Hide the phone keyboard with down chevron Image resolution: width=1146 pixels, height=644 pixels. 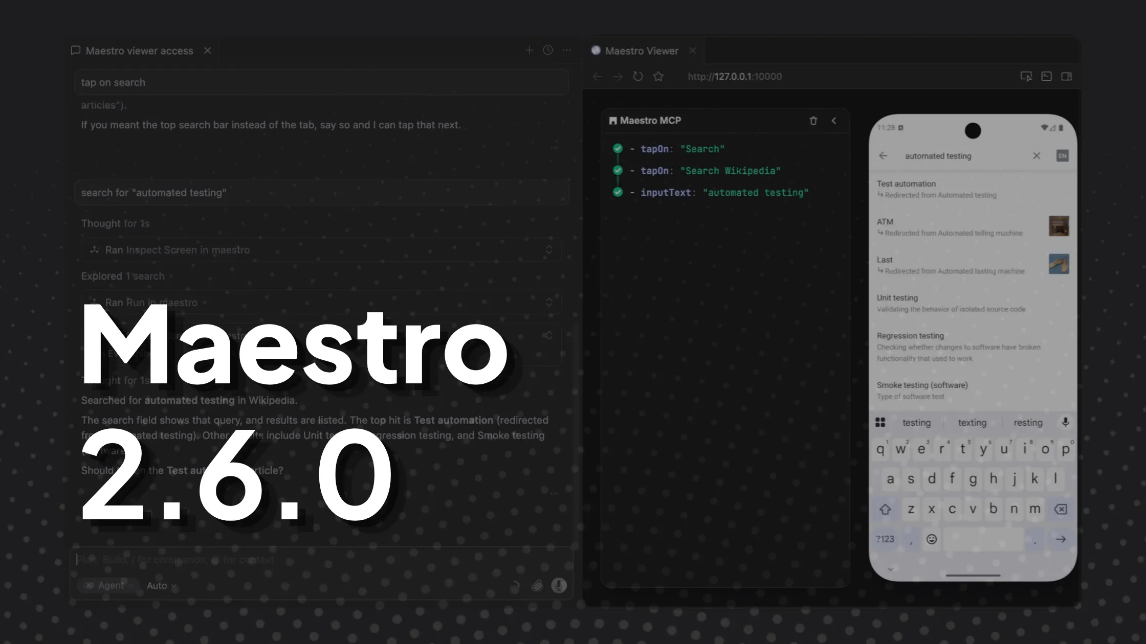click(891, 569)
